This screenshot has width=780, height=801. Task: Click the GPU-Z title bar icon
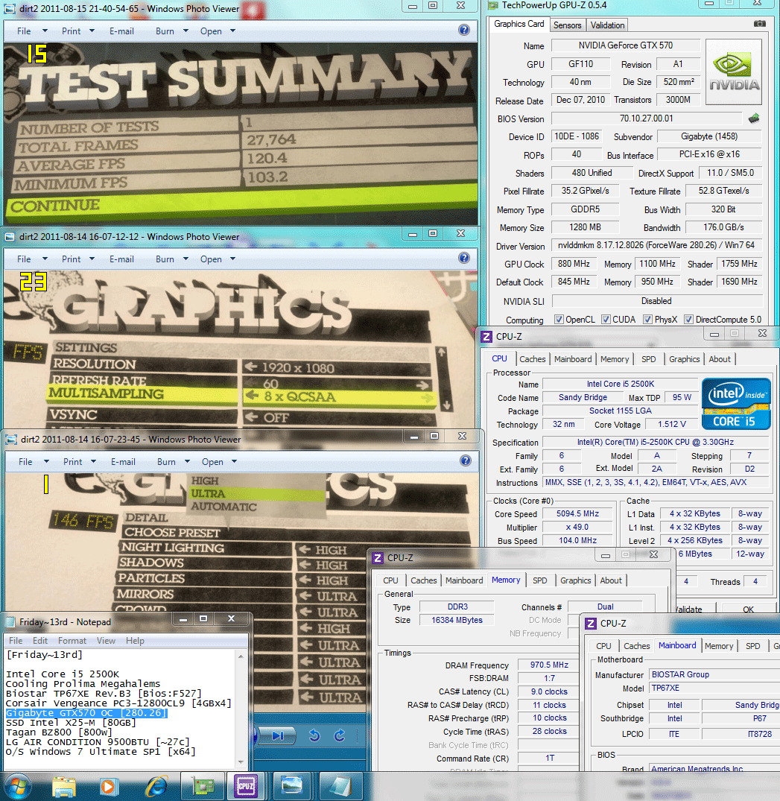pos(493,5)
